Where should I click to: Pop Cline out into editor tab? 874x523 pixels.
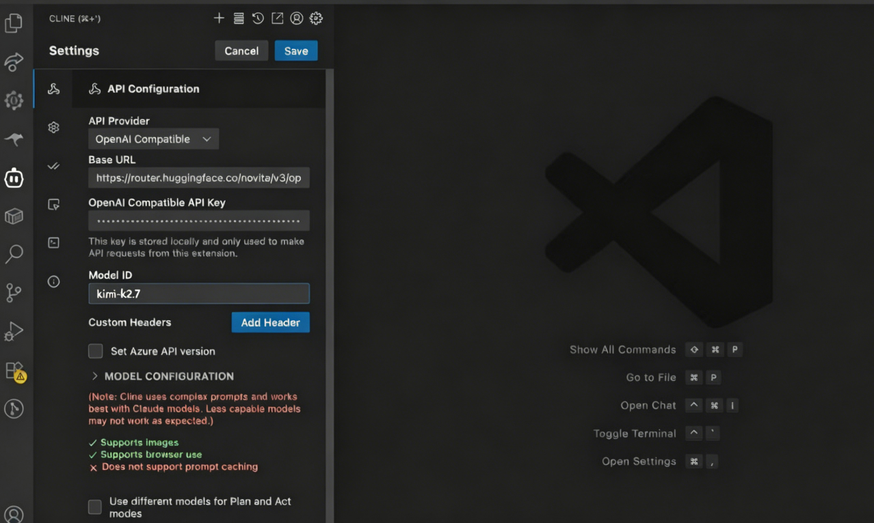[277, 18]
